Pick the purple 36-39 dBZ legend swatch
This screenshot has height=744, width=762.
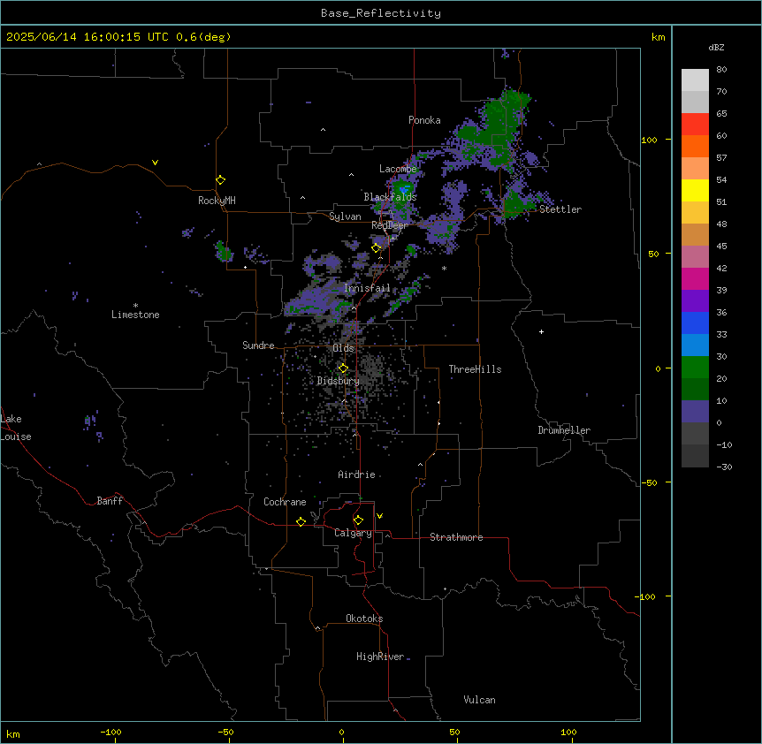[695, 300]
